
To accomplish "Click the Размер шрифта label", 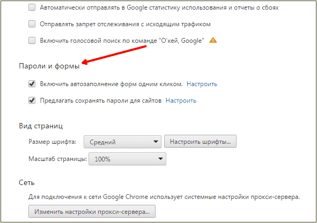I will pos(53,142).
